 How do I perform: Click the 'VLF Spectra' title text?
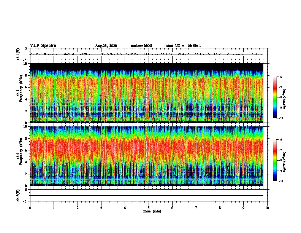point(43,46)
